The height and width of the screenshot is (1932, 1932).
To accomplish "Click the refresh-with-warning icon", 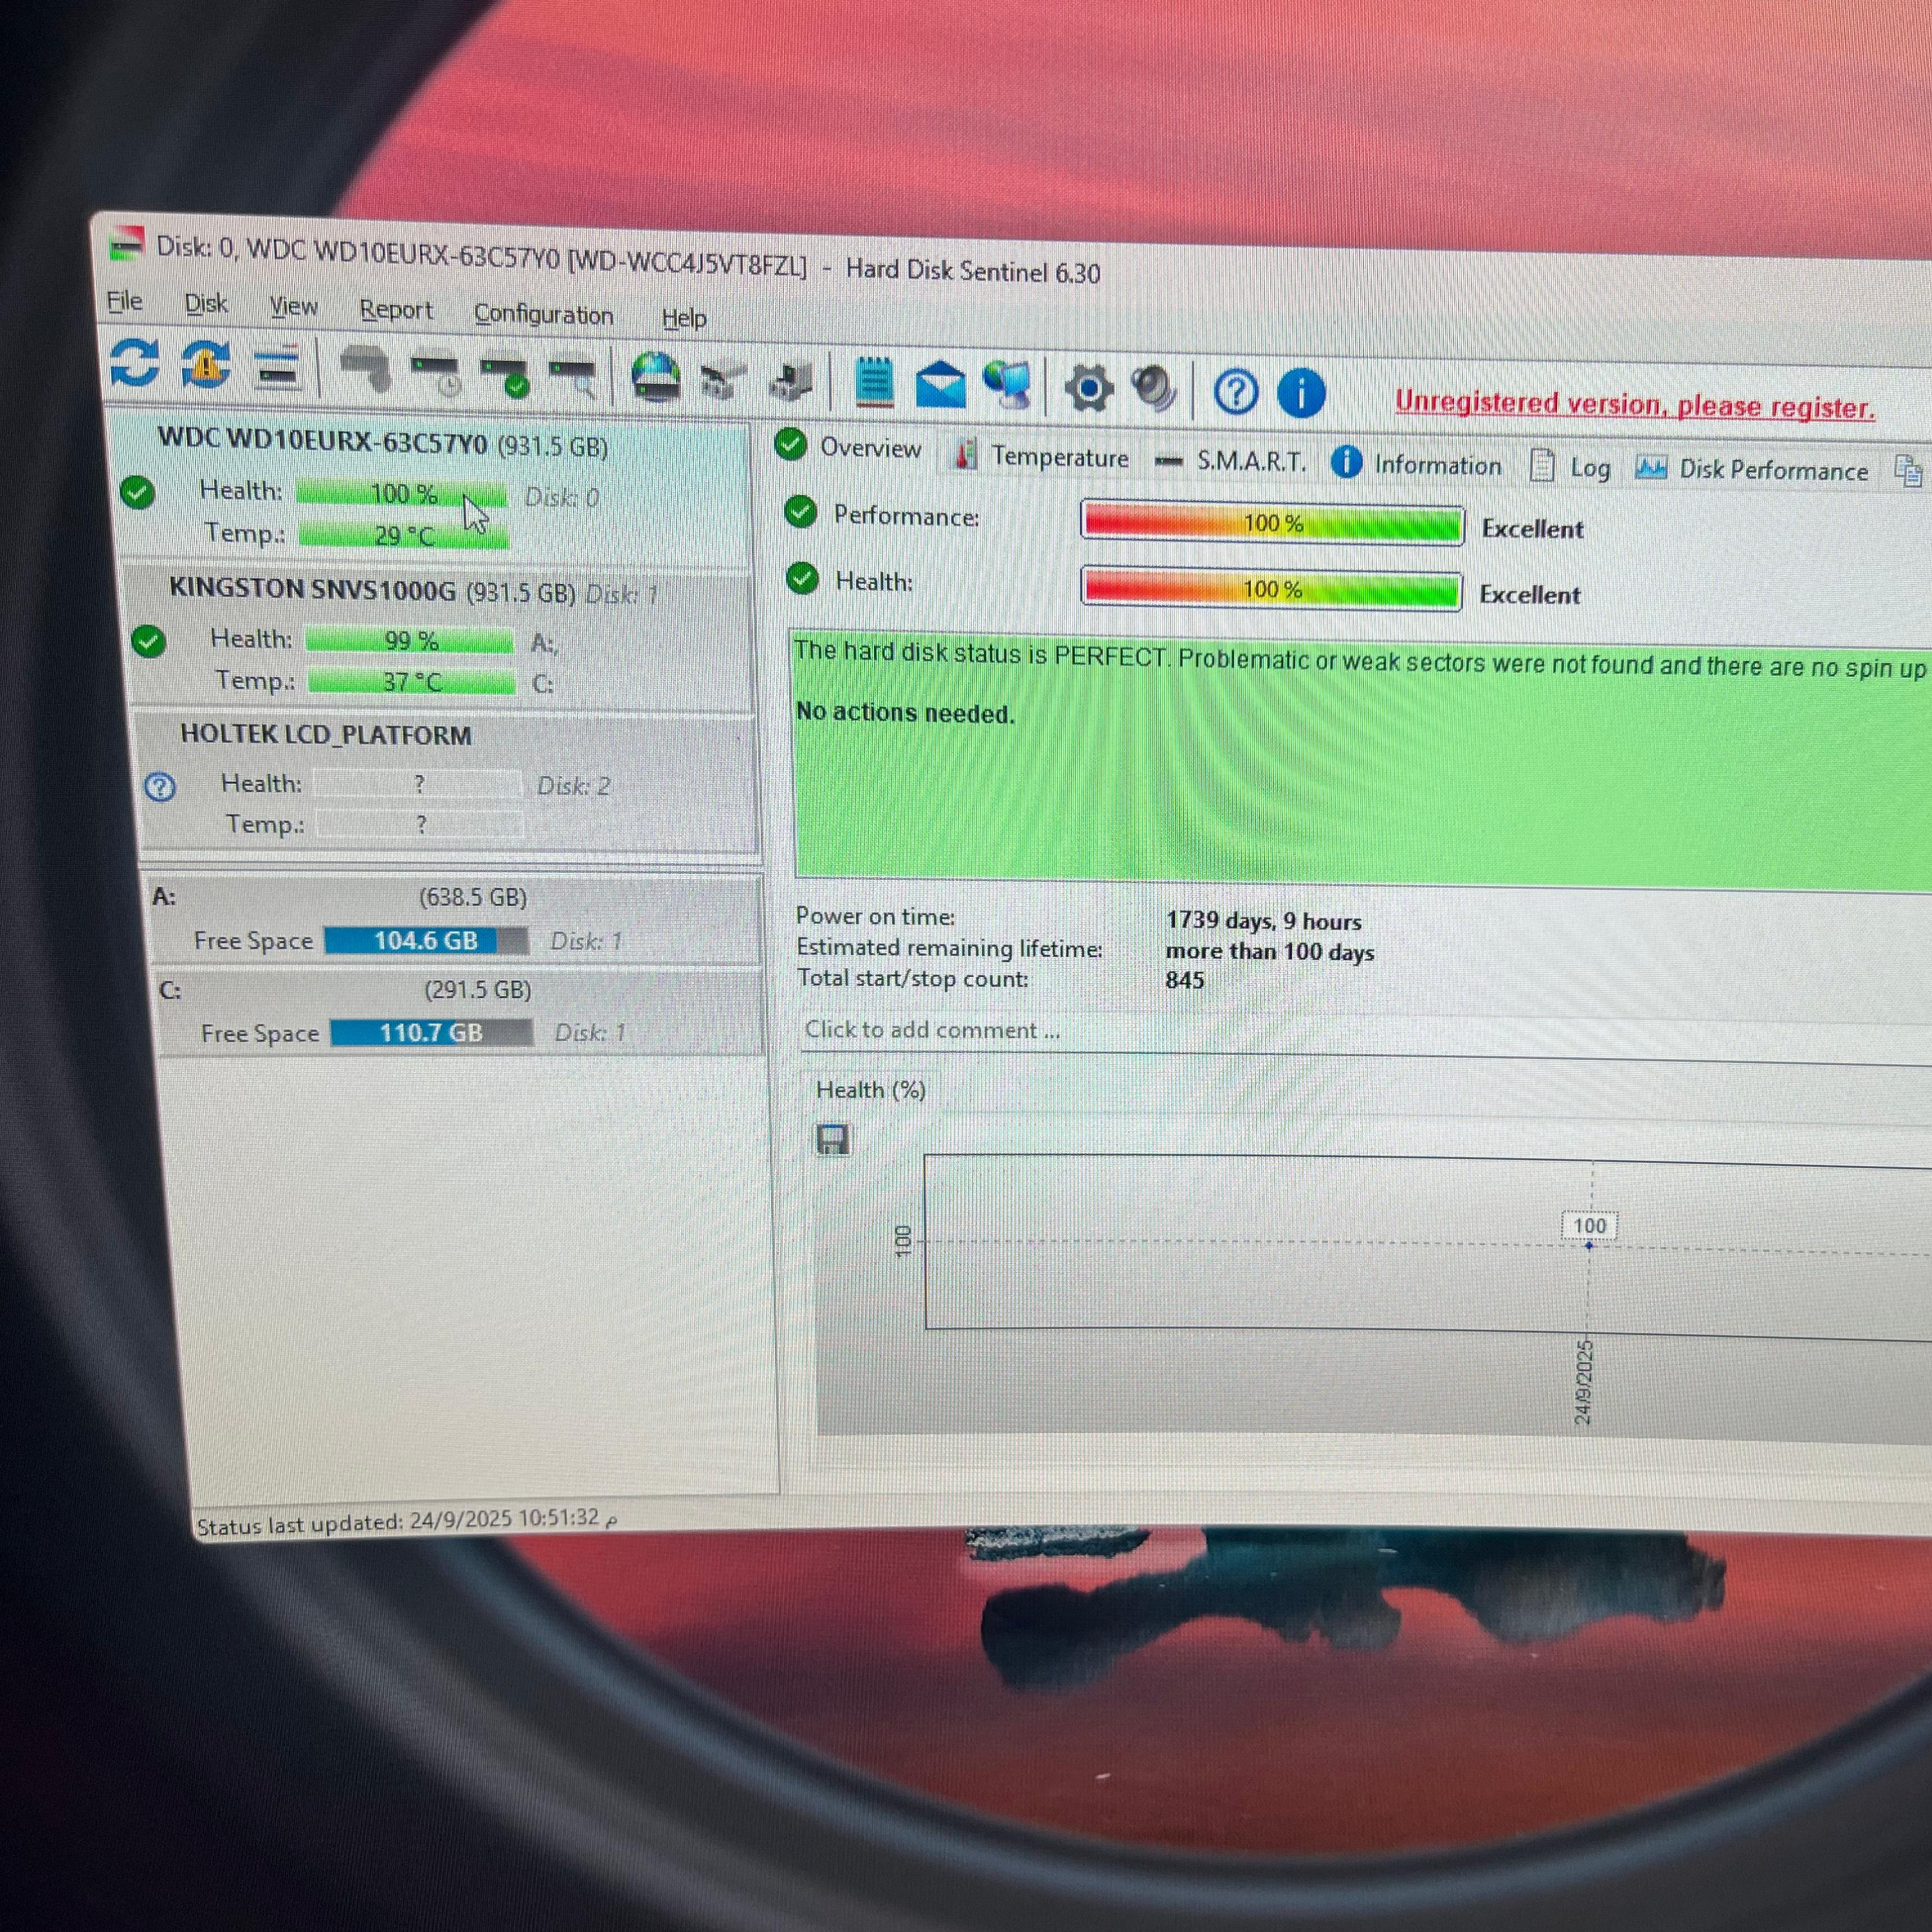I will pyautogui.click(x=205, y=365).
